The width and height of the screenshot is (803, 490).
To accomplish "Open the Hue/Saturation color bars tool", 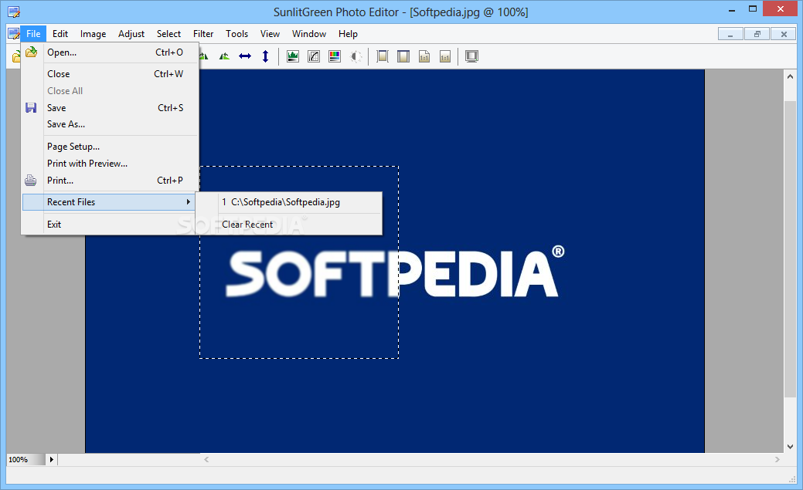I will click(x=335, y=56).
